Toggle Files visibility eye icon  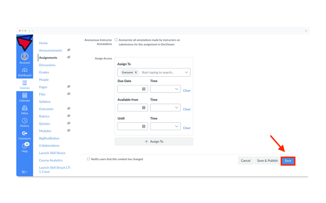tap(69, 94)
